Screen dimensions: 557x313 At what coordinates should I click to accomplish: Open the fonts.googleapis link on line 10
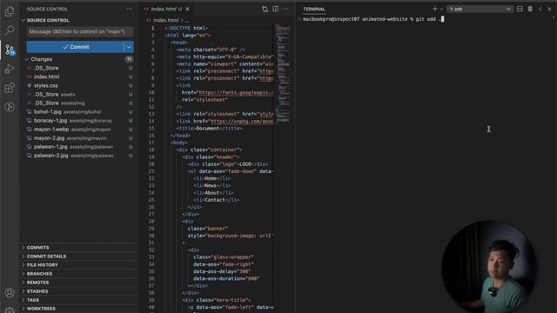(x=236, y=93)
